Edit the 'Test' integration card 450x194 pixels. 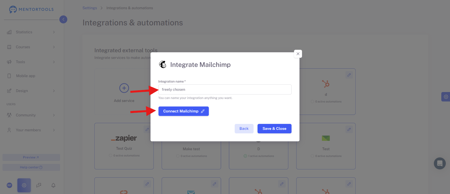[x=349, y=130]
